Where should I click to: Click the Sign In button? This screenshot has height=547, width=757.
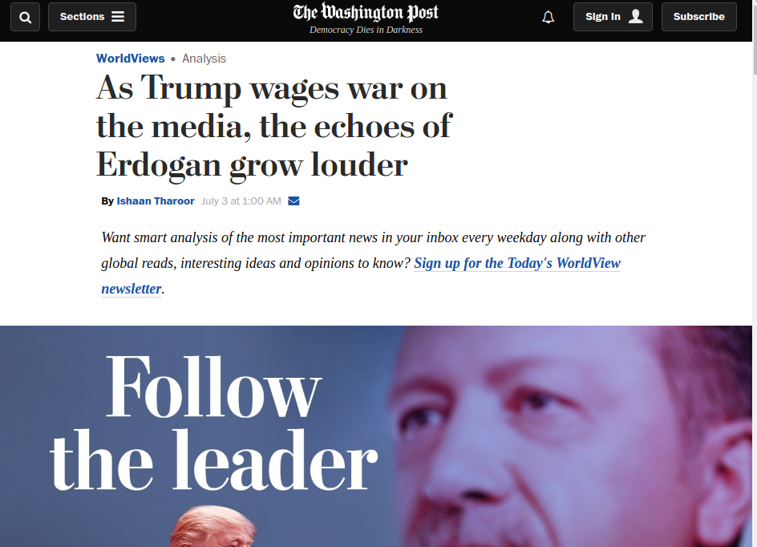(613, 17)
